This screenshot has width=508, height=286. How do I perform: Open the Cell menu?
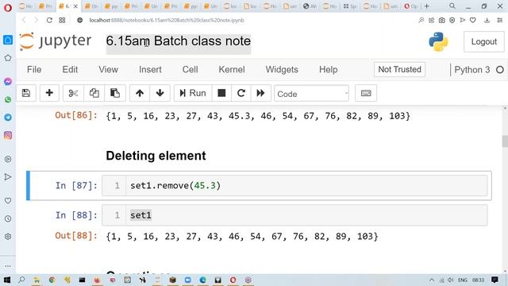click(190, 69)
